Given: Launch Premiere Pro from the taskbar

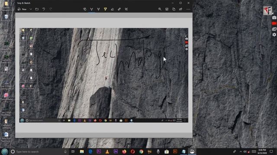Looking at the screenshot, I should coord(99,152).
